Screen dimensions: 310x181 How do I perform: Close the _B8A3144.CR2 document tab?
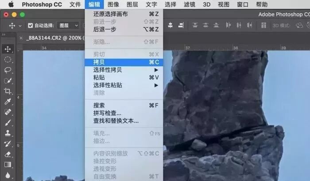(21, 38)
